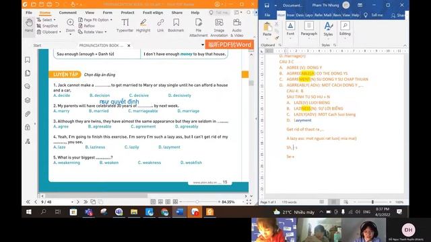Select the Highlight tool
The height and width of the screenshot is (242, 431).
[143, 26]
